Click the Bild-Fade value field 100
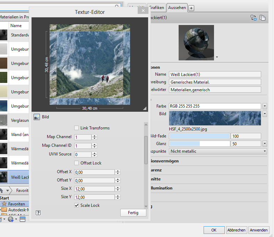 point(246,136)
